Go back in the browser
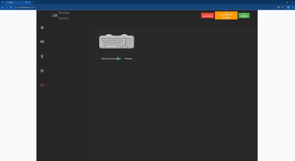Screen dimensions: 295x161 pyautogui.click(x=2, y=7)
